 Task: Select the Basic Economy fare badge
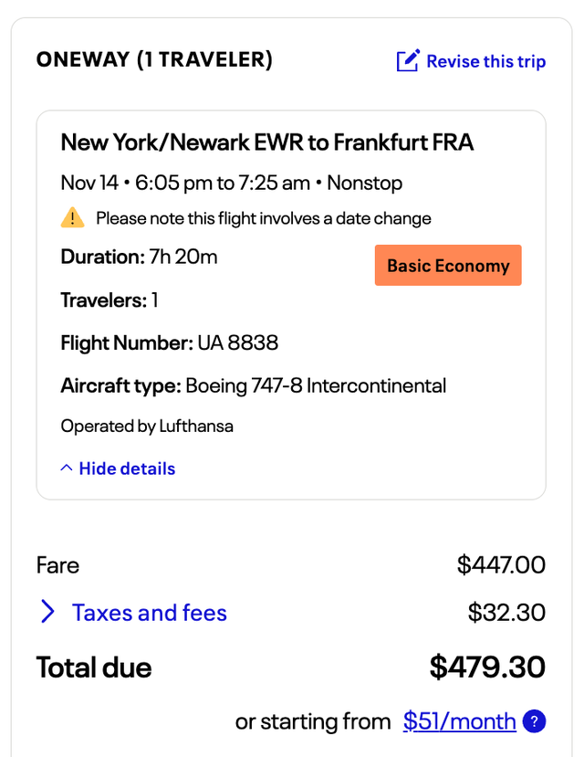[448, 265]
